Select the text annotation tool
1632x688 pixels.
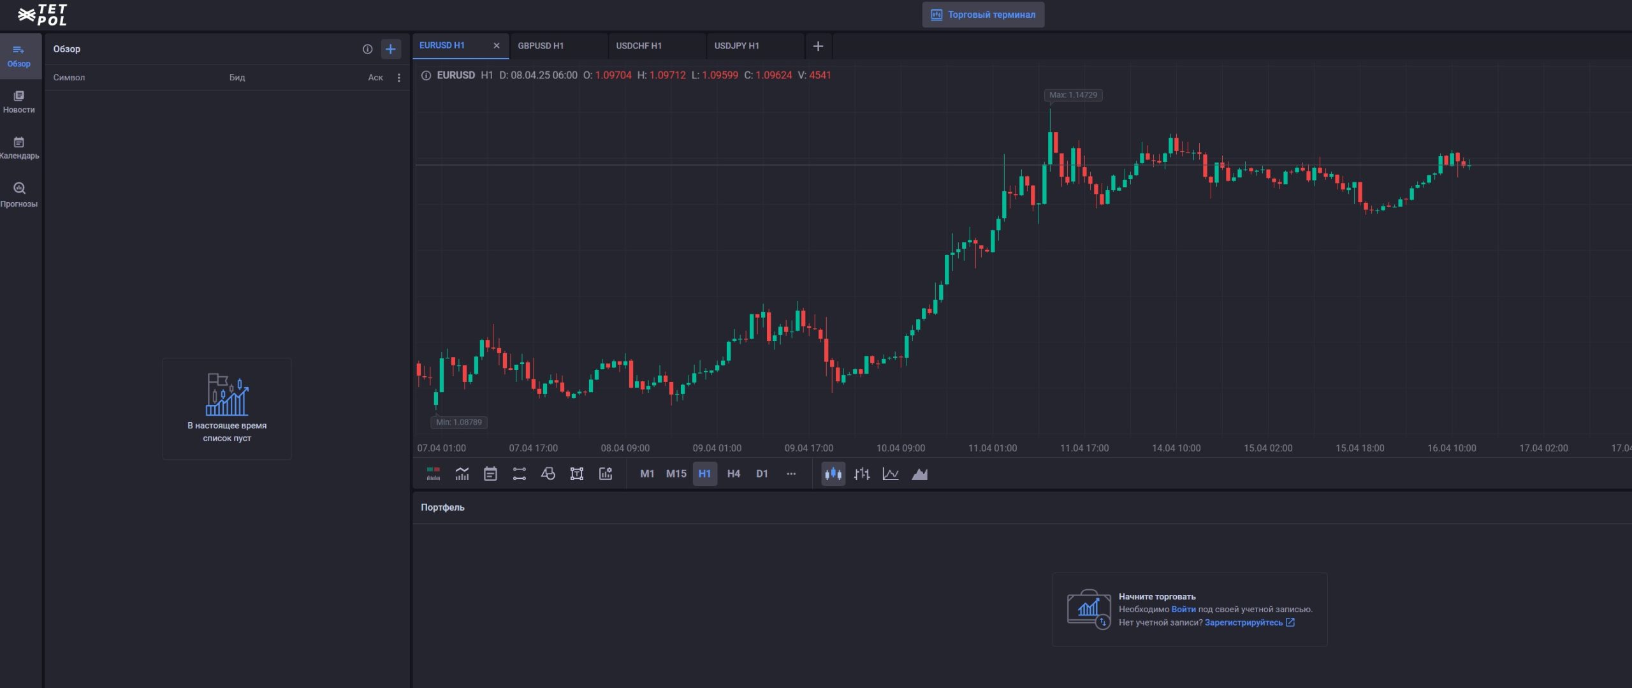point(576,474)
